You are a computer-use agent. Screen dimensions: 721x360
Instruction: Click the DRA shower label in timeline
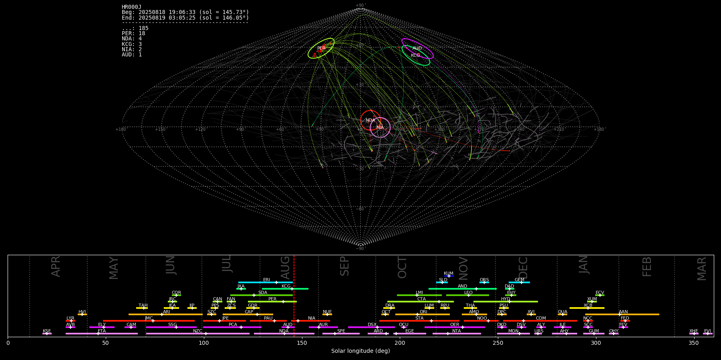[390, 306]
